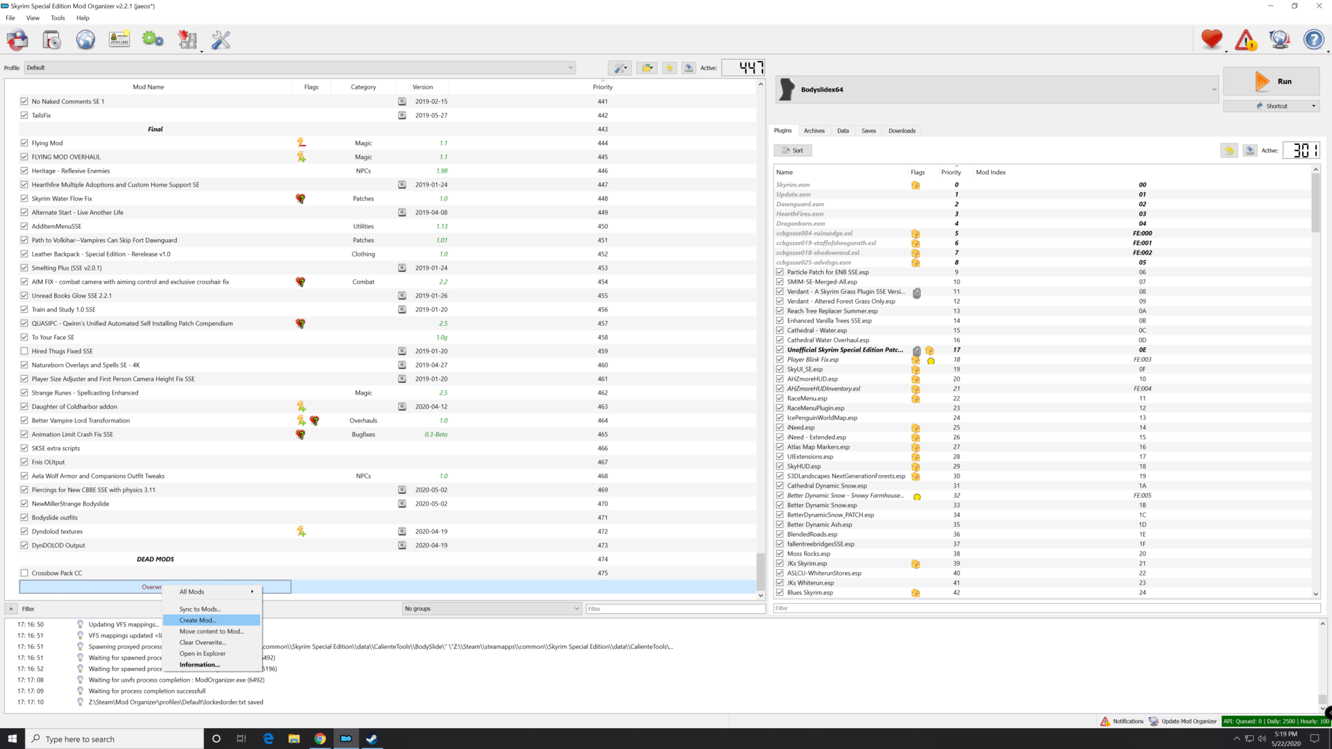Viewport: 1332px width, 749px height.
Task: Open the Endorse heart dropdown arrow
Action: coord(1226,51)
